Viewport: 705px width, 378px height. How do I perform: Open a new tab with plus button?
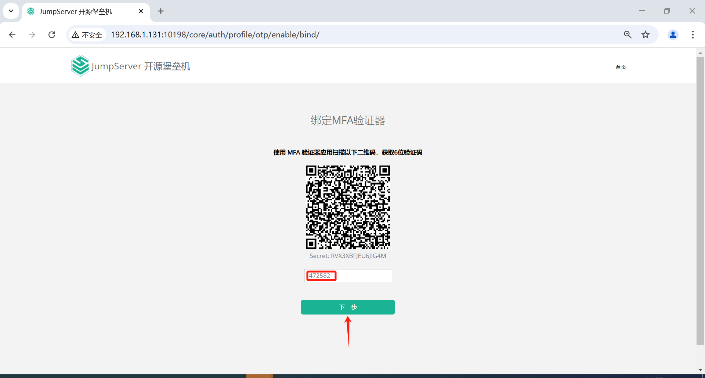tap(161, 11)
